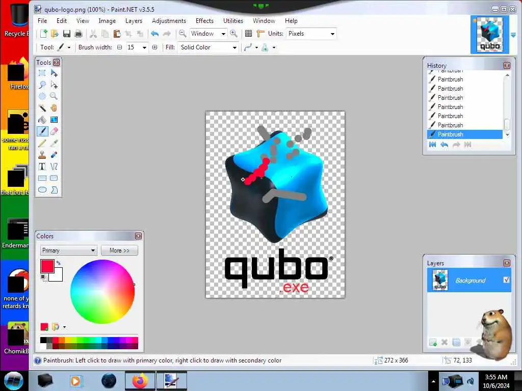The width and height of the screenshot is (522, 391).
Task: Toggle the rulers display
Action: (260, 34)
